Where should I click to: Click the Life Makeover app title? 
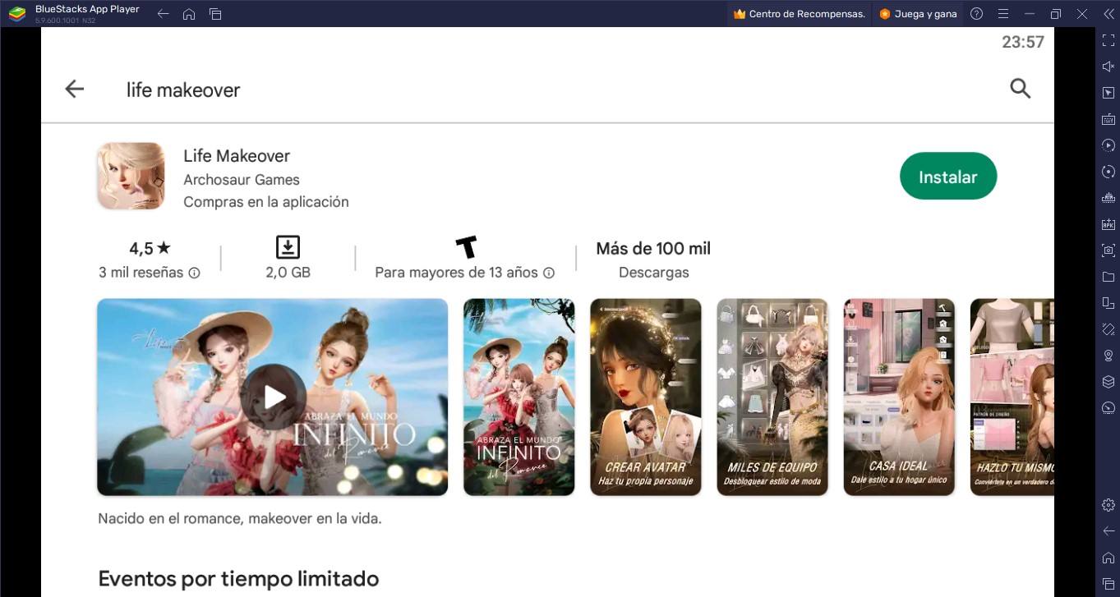pos(237,155)
